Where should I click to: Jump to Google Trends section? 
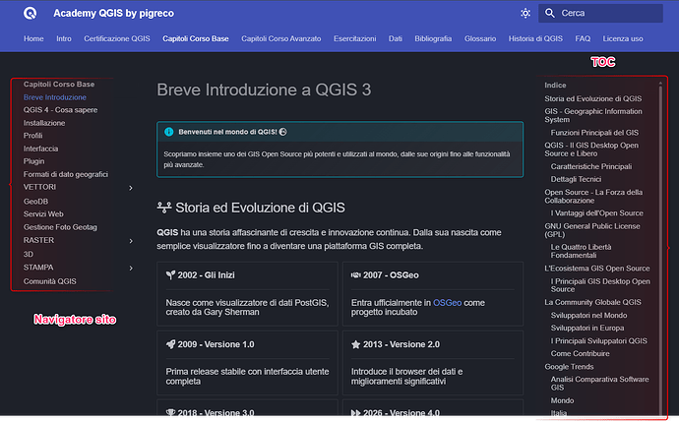pos(569,367)
